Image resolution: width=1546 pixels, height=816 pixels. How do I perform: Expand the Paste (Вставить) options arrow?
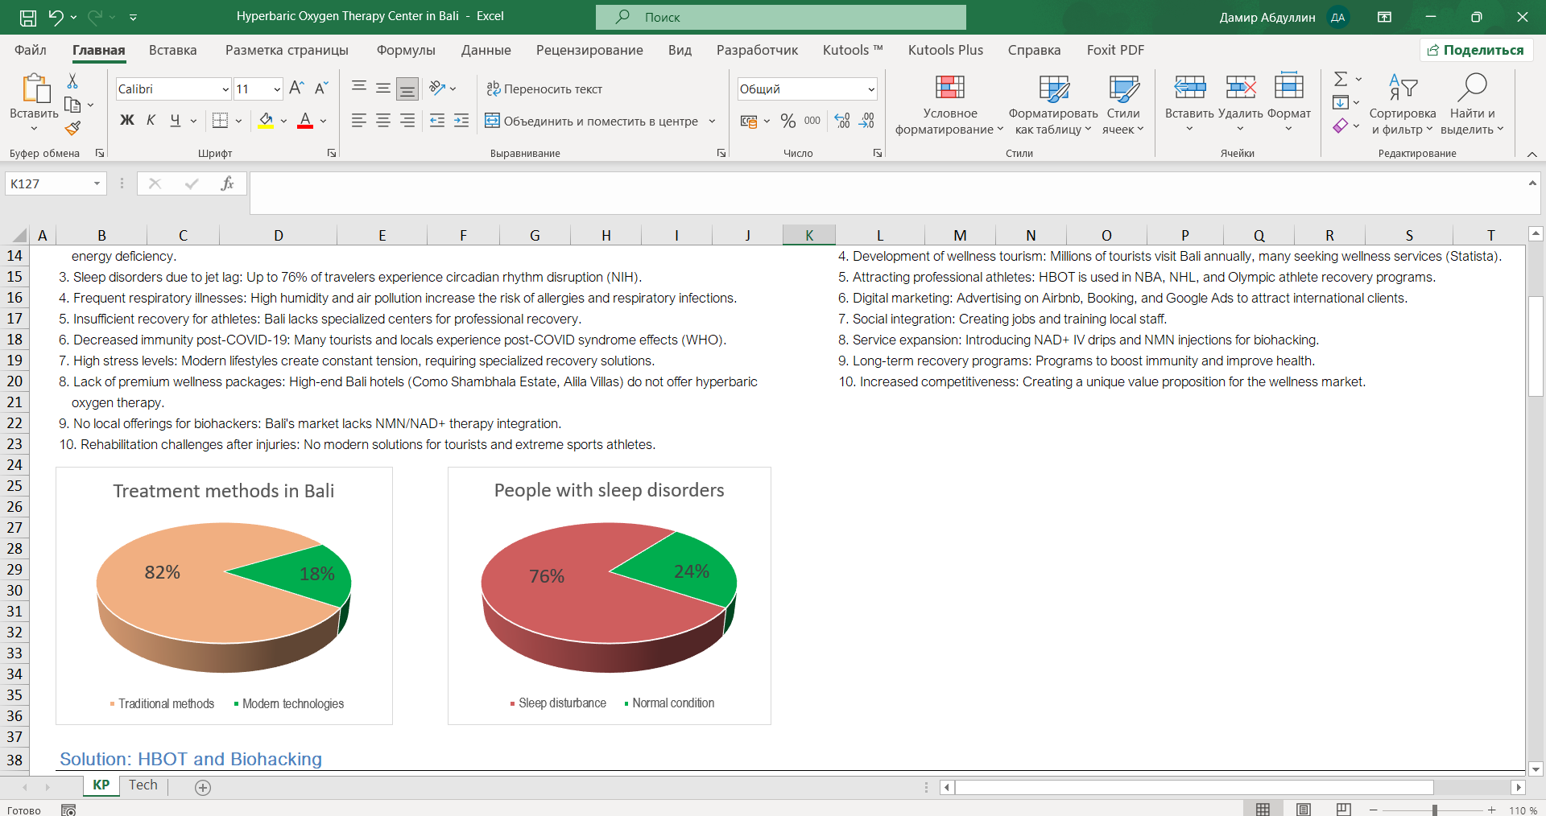click(34, 129)
